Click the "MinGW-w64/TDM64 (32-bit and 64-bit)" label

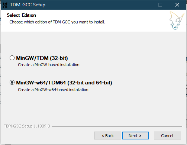click(x=64, y=83)
